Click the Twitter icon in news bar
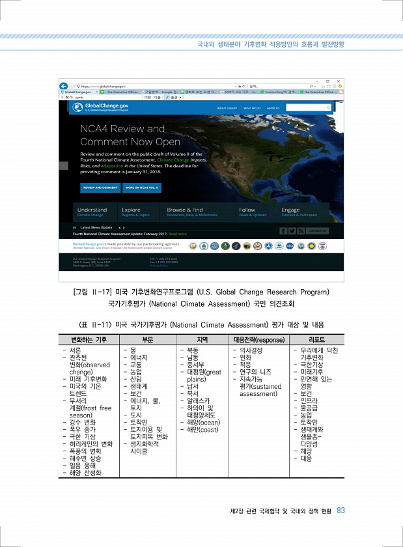Screen dimensions: 403x547 coord(292,231)
